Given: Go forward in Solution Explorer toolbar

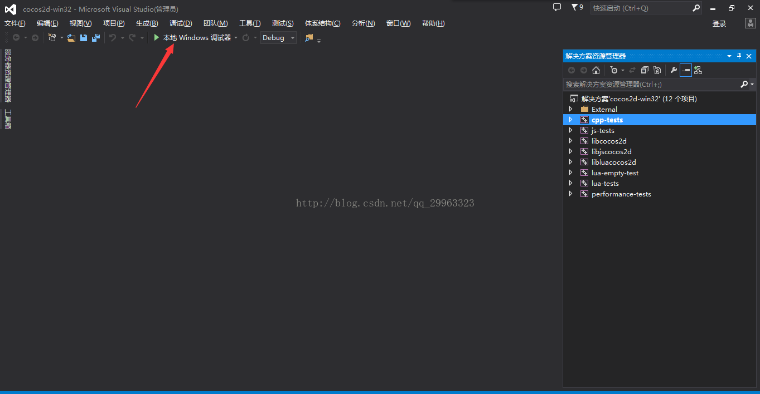Looking at the screenshot, I should pyautogui.click(x=584, y=70).
